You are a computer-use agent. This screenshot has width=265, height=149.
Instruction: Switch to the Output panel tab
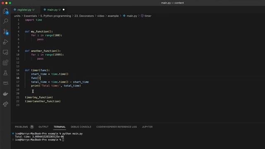[x=43, y=127]
